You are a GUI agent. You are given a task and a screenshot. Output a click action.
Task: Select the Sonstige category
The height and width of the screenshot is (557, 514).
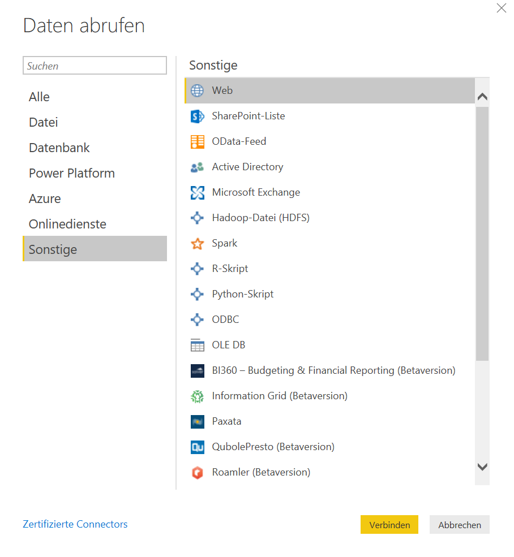click(x=95, y=249)
